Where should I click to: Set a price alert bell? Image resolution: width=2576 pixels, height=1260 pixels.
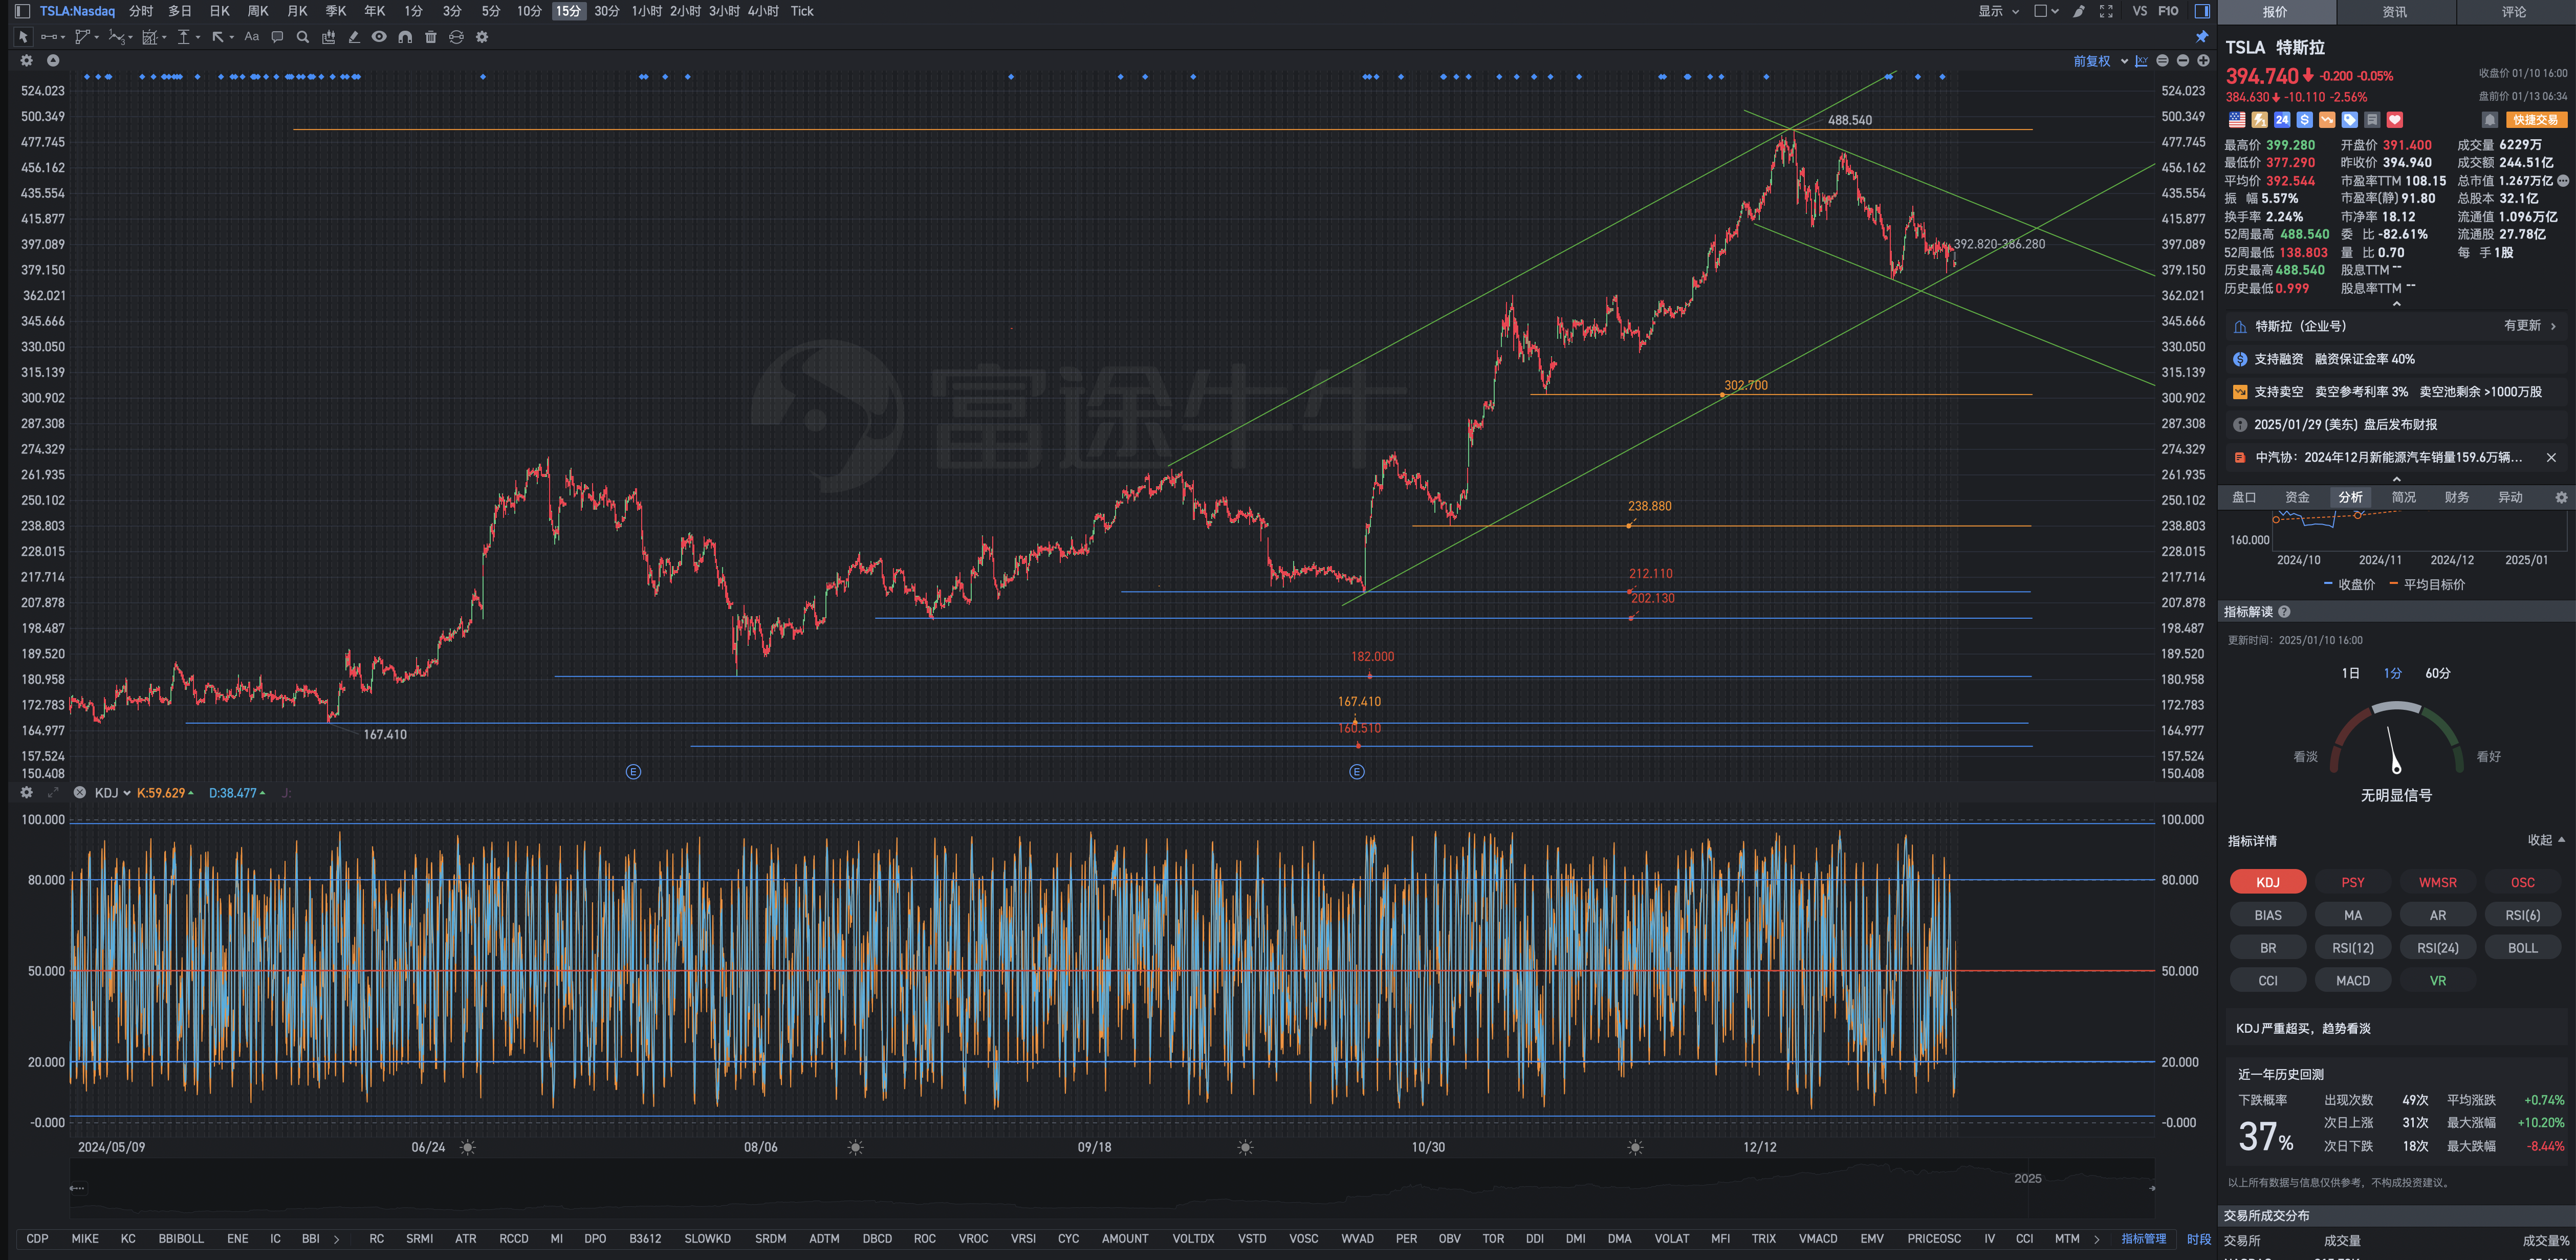(2490, 120)
